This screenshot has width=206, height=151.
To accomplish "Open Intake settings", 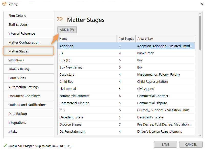I will point(29,131).
